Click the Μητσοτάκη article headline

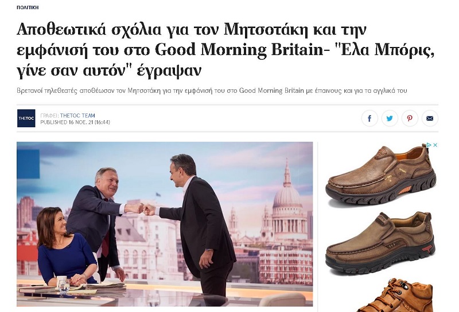[x=225, y=50]
